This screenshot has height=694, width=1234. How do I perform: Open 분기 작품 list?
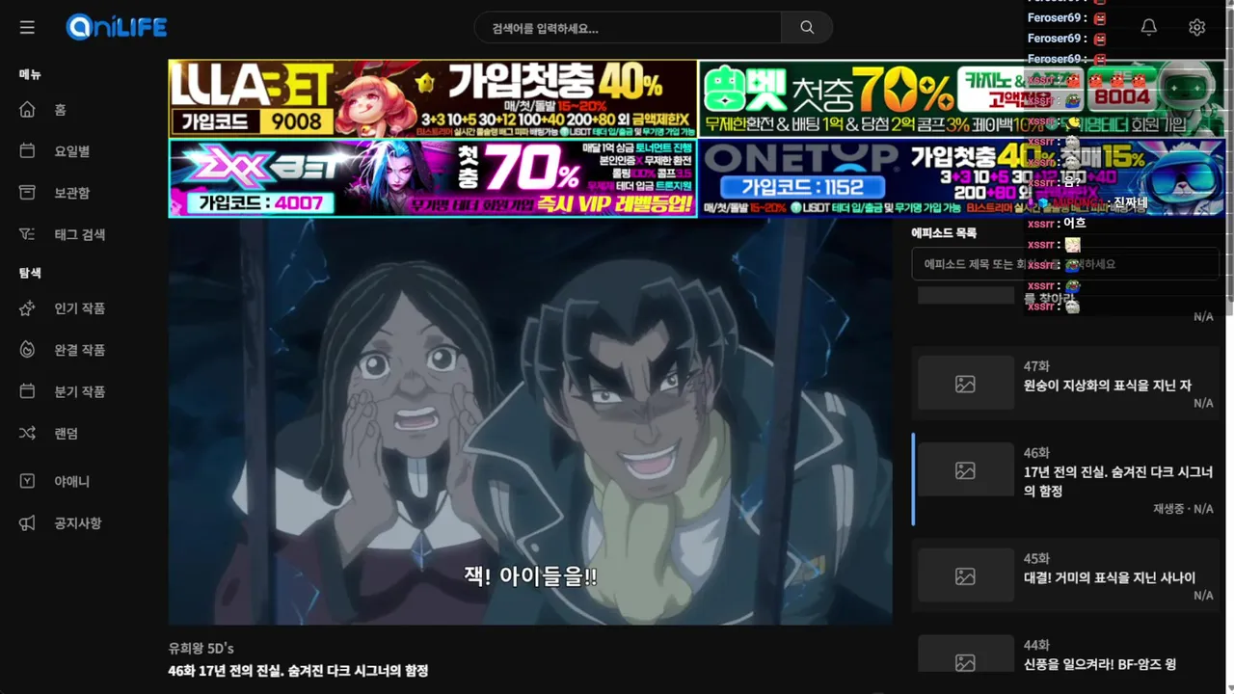point(82,391)
